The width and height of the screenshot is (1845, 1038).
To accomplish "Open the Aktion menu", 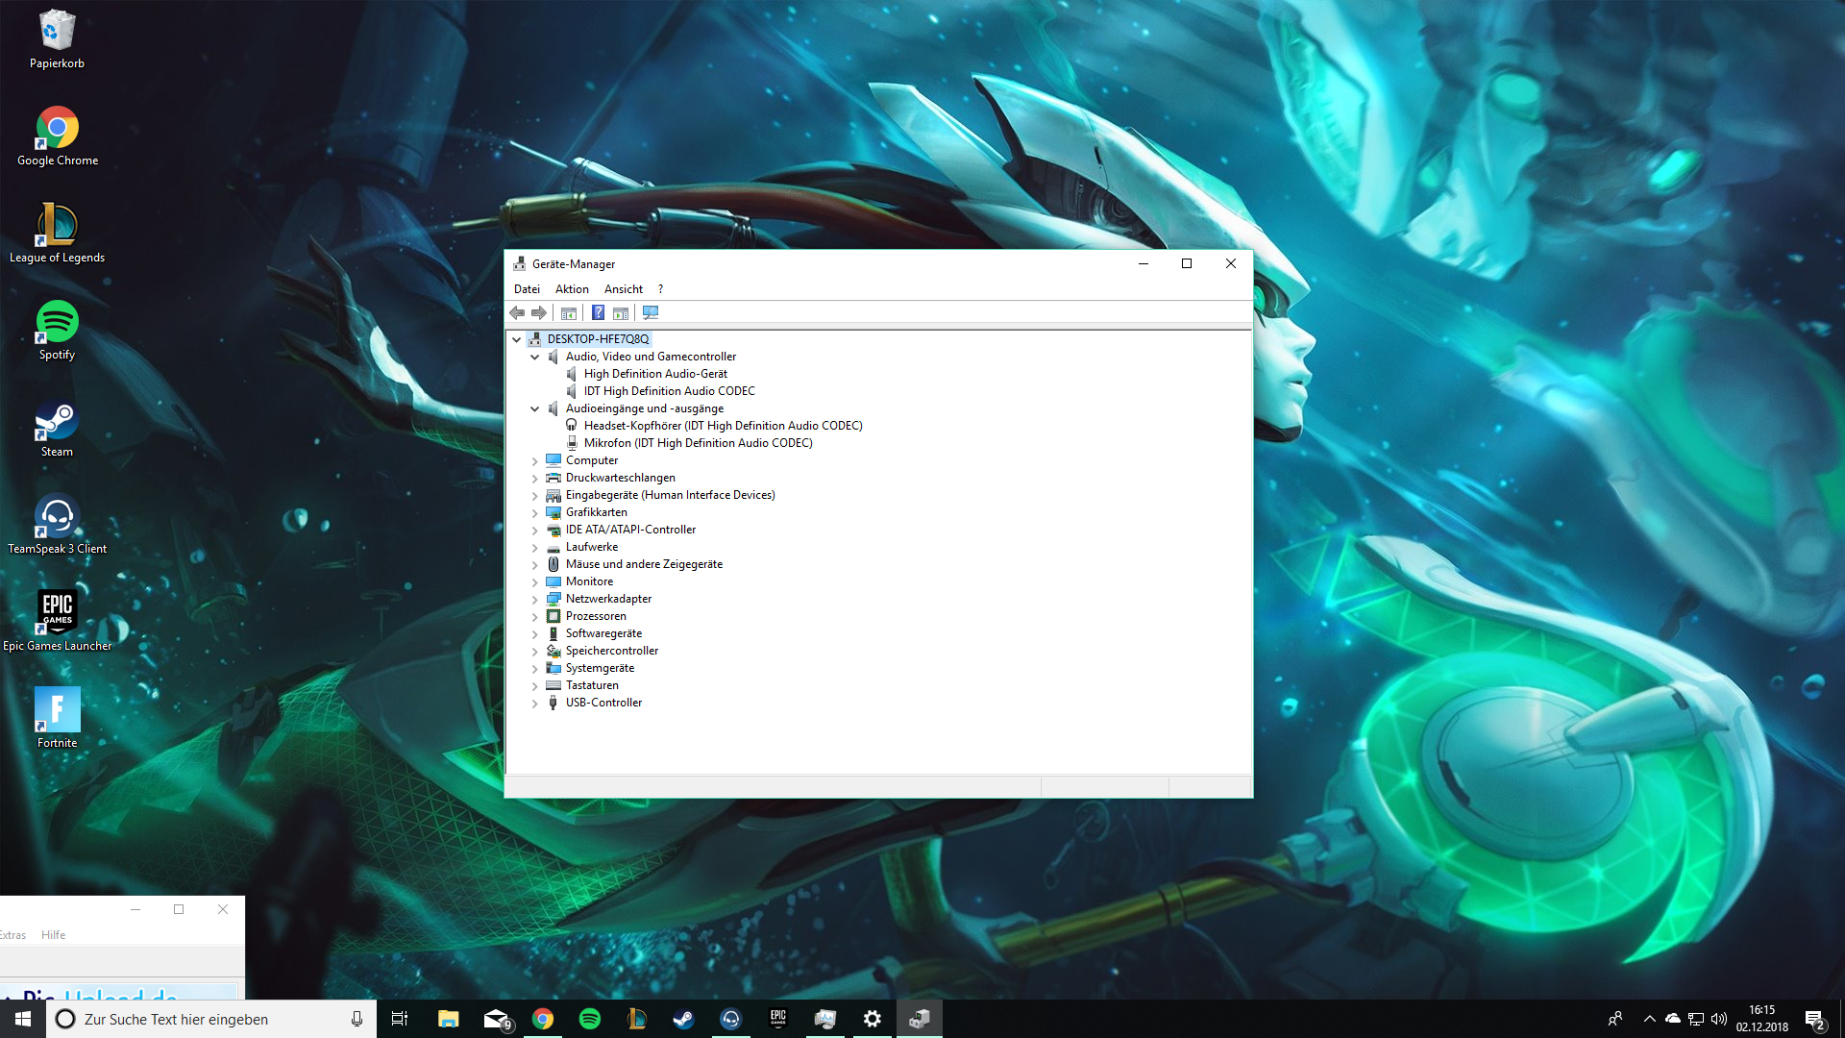I will coord(572,289).
